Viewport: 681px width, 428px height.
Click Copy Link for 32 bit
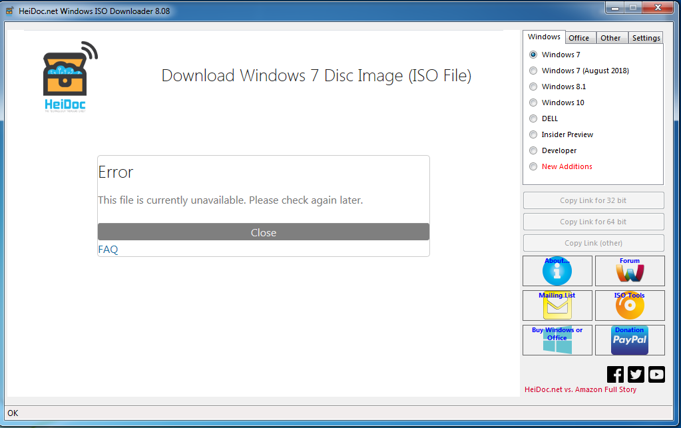[593, 200]
